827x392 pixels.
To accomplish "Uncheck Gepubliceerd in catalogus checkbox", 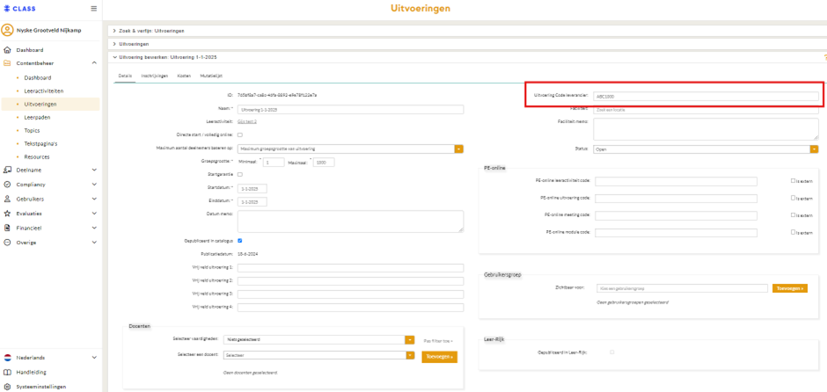I will click(x=240, y=240).
